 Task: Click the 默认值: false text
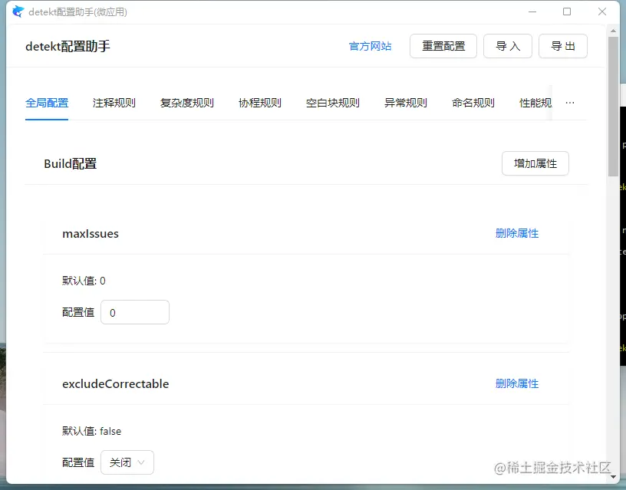click(x=91, y=432)
